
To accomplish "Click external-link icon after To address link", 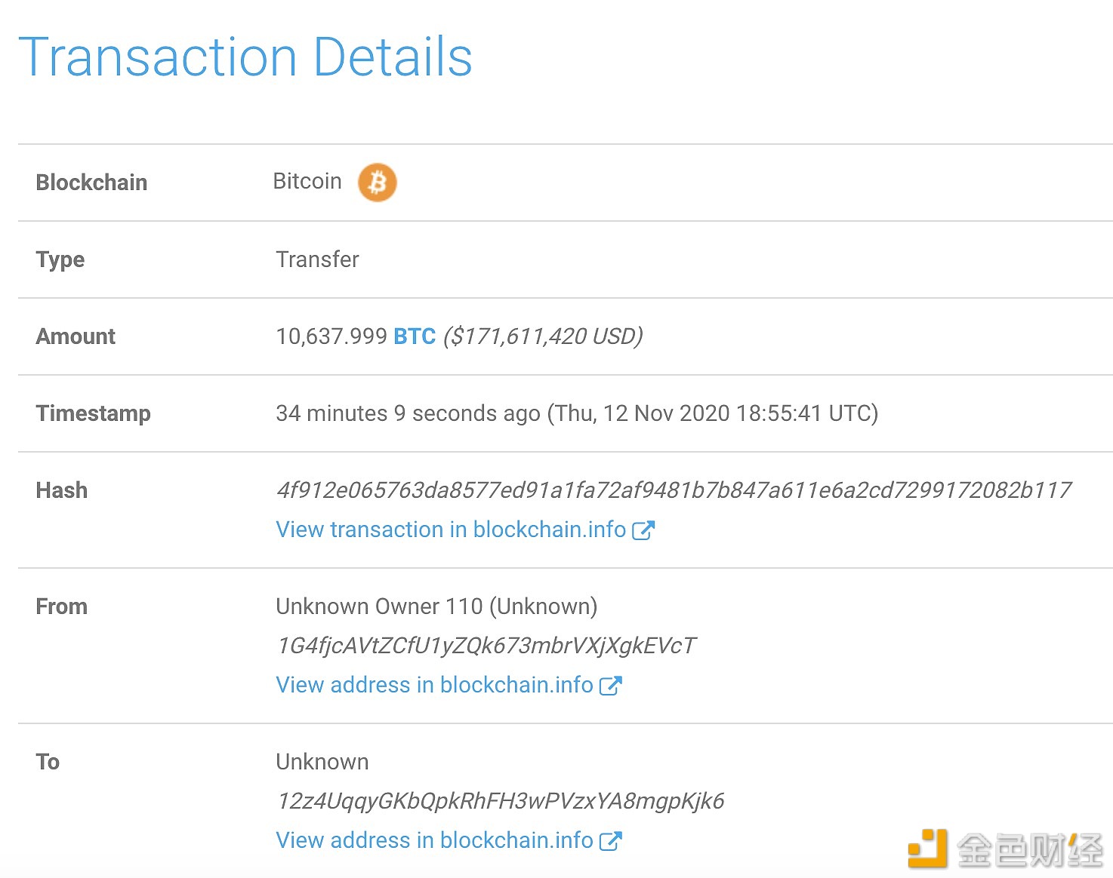I will (x=610, y=841).
